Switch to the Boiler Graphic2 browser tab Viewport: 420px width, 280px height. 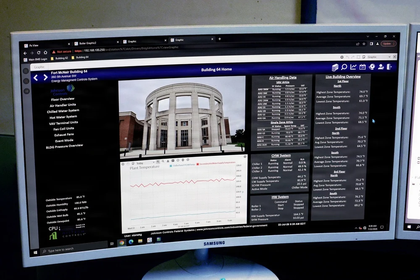pyautogui.click(x=97, y=43)
